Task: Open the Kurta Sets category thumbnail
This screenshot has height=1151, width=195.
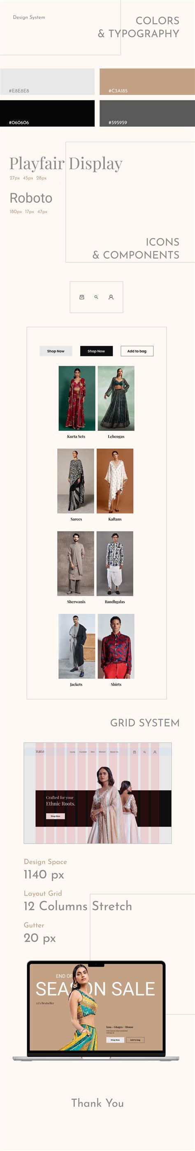Action: click(77, 398)
